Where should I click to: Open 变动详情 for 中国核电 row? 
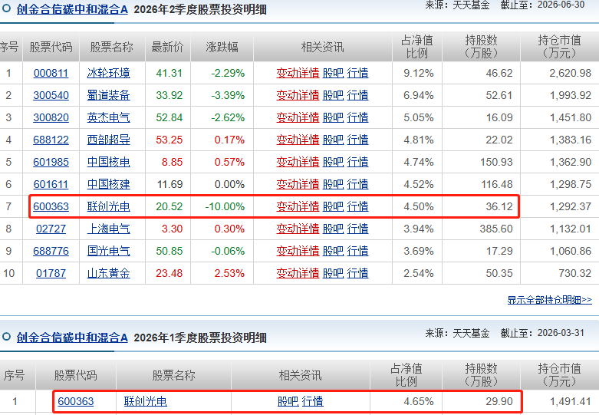point(298,162)
